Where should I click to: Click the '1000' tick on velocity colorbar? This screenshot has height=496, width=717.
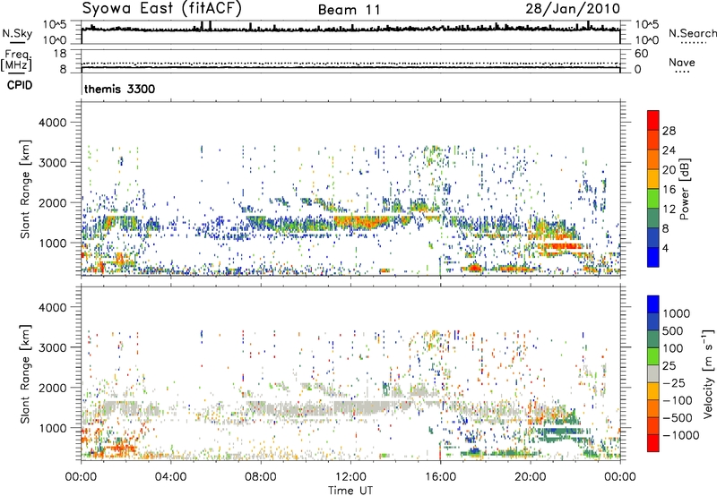coord(677,313)
